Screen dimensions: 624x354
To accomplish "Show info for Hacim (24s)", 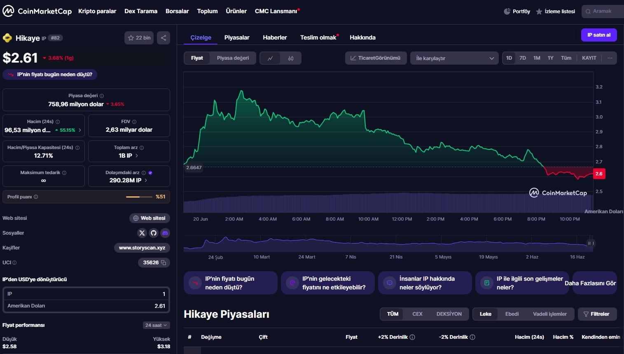I will 58,122.
